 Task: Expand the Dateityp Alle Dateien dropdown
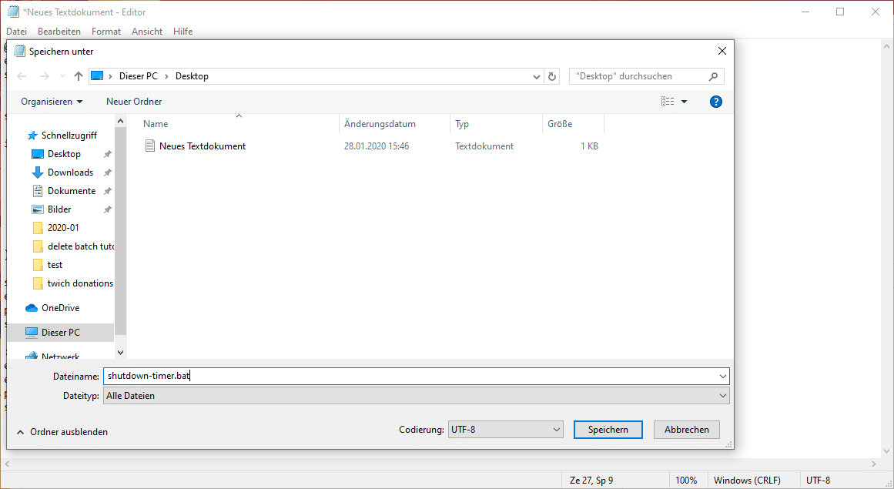click(416, 396)
